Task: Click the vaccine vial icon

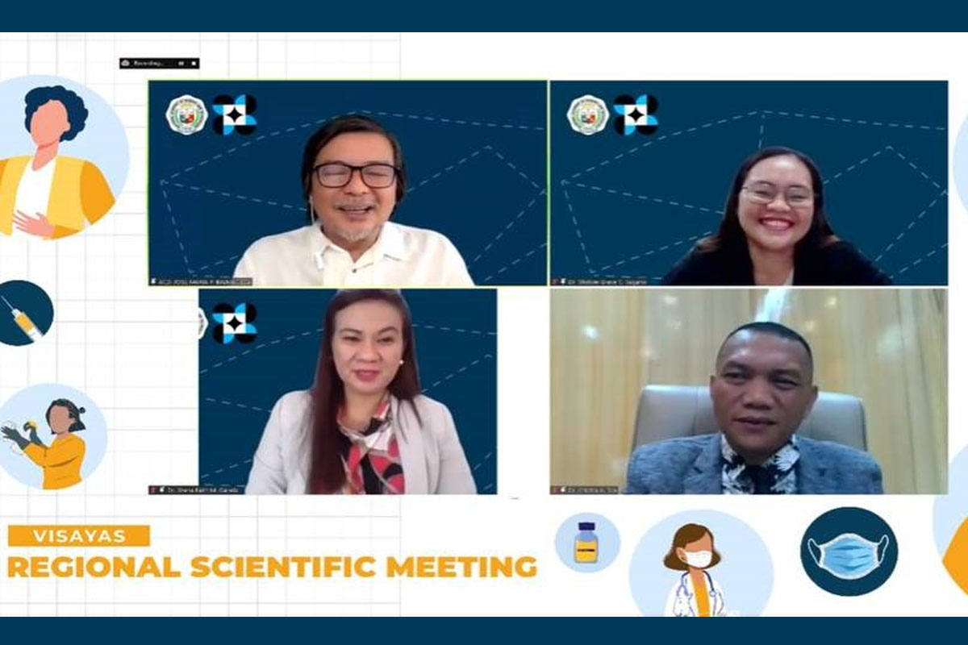Action: pyautogui.click(x=588, y=543)
